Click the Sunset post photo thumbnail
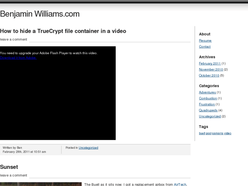This screenshot has width=248, height=186. (x=41, y=184)
